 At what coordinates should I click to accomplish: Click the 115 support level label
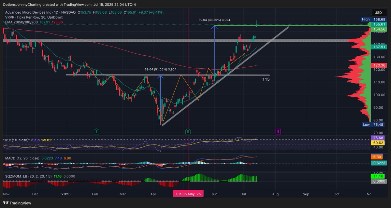tap(266, 79)
